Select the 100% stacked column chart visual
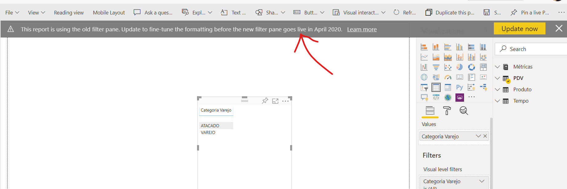 (483, 47)
